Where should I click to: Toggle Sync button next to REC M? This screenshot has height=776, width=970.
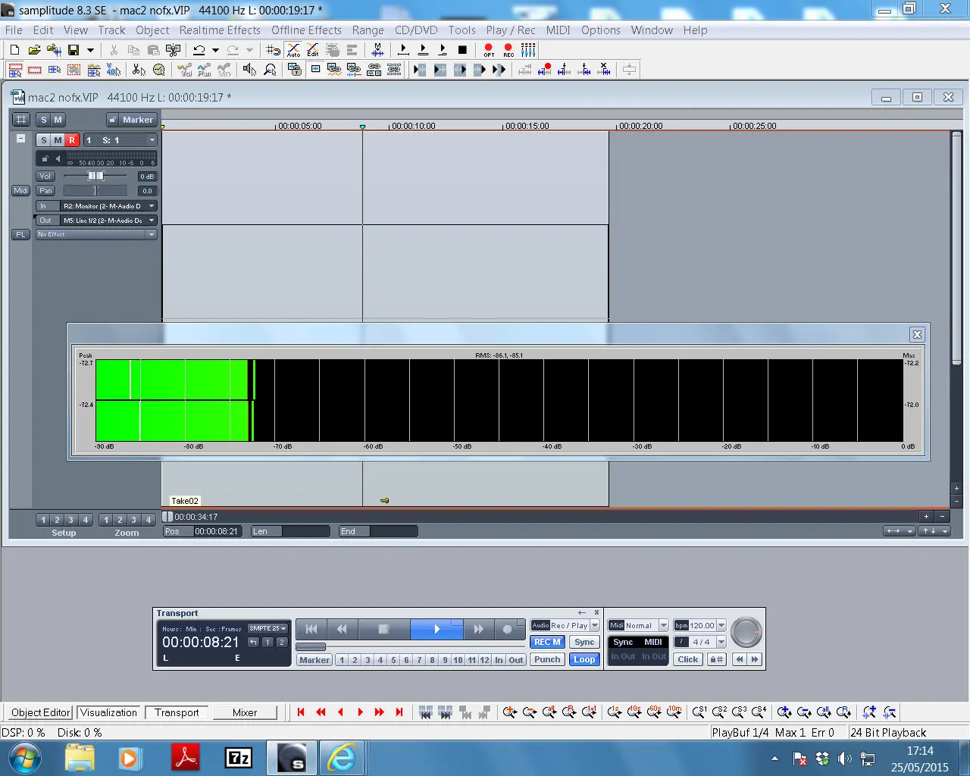[584, 642]
